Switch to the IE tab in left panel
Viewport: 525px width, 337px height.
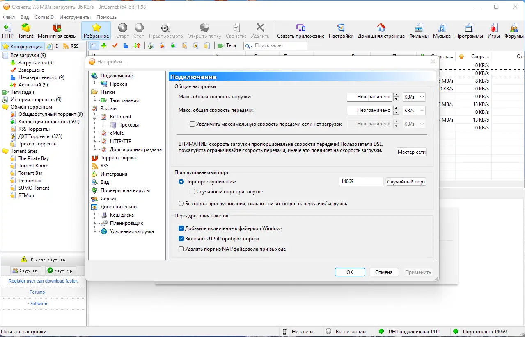tap(53, 46)
